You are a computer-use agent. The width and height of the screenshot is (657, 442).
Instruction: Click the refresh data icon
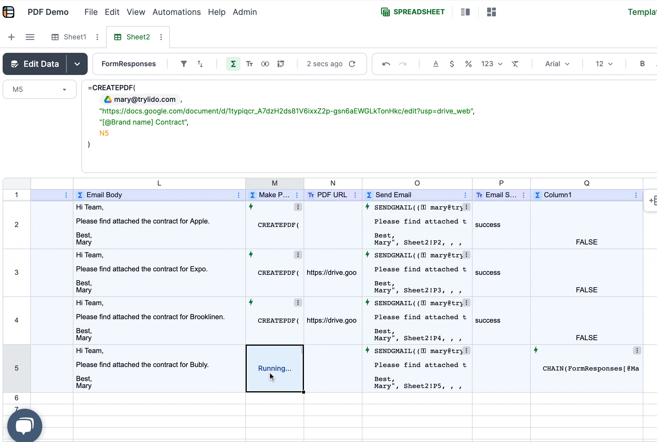point(352,64)
